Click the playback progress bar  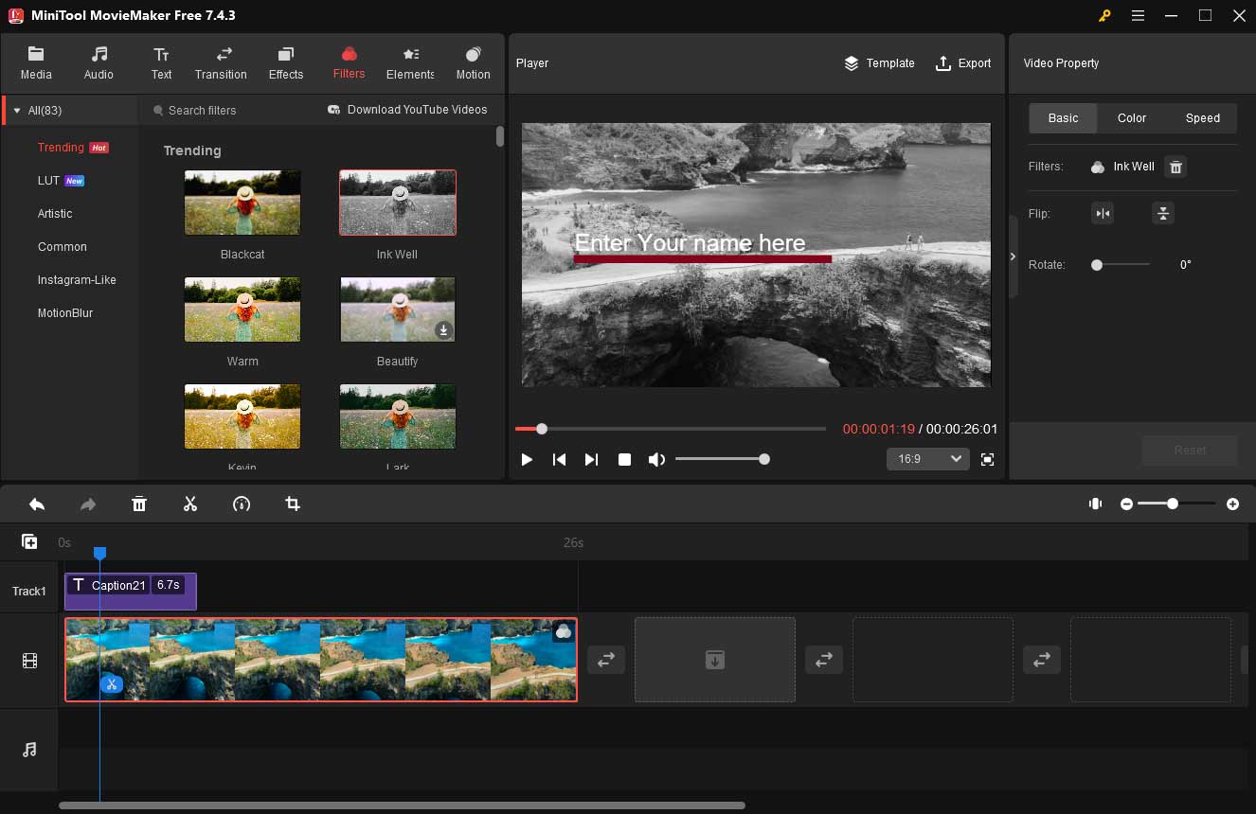click(671, 429)
